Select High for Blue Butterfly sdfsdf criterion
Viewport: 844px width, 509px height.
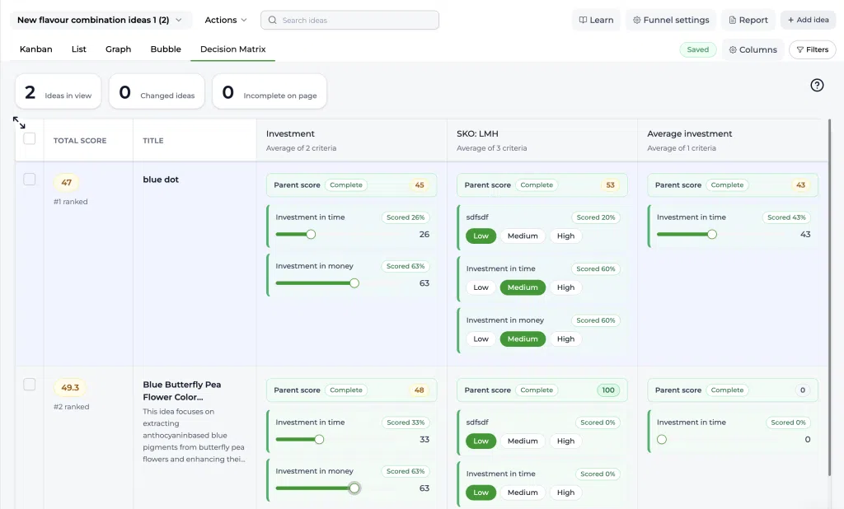pos(565,441)
